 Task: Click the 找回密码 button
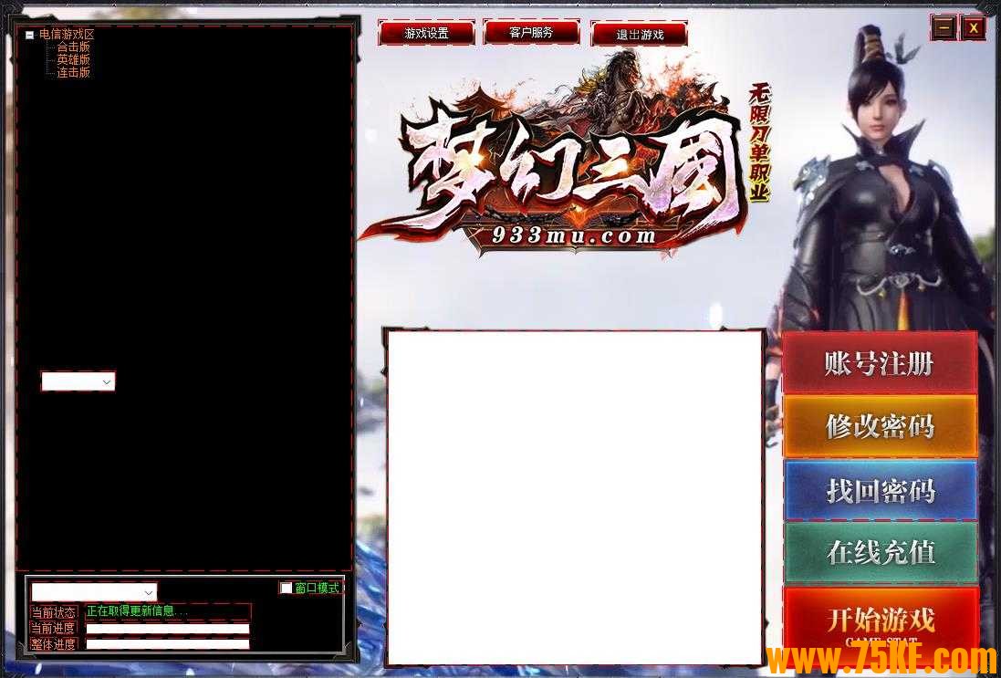pos(880,490)
